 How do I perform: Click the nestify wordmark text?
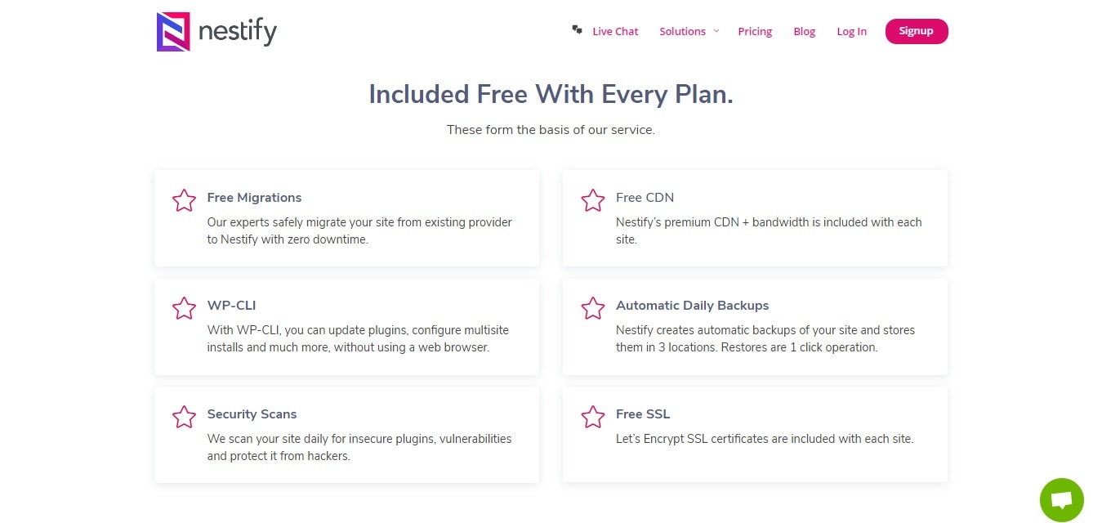click(x=238, y=33)
